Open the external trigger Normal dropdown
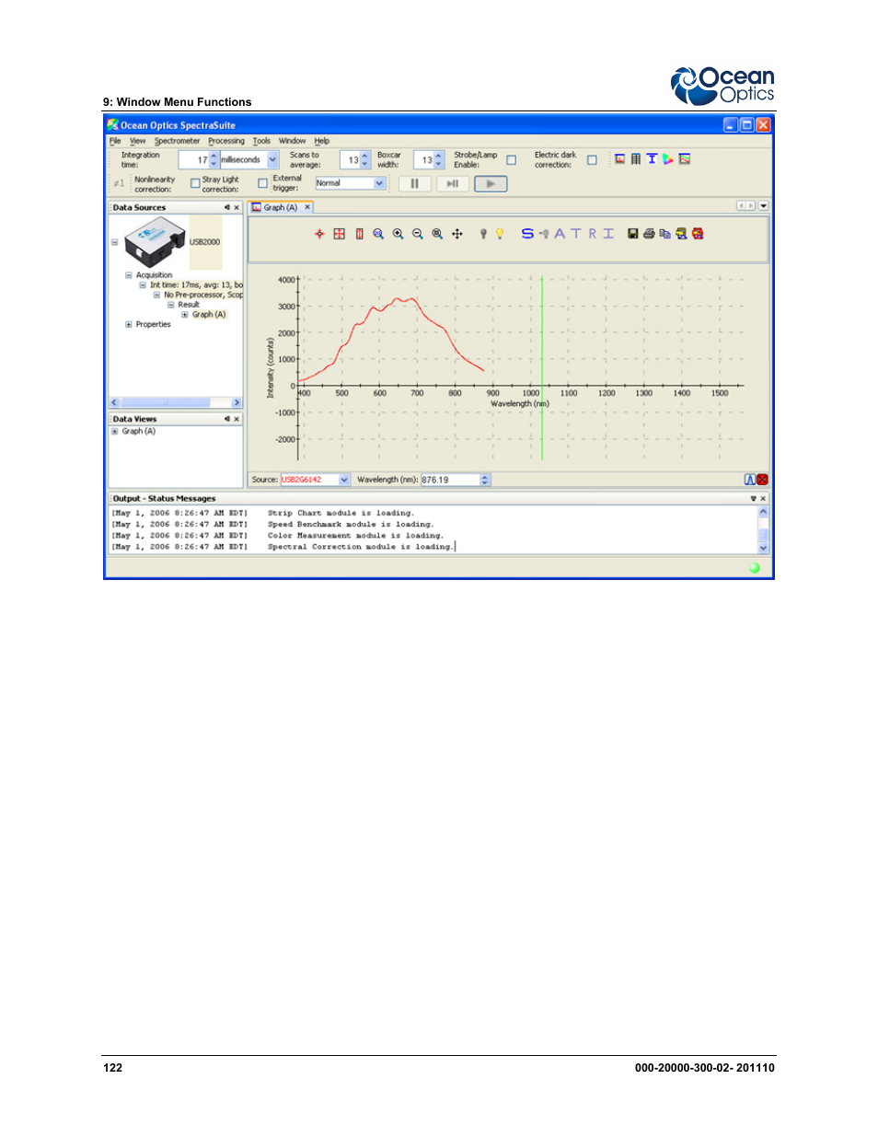Viewport: 878px width, 1137px height. point(379,183)
